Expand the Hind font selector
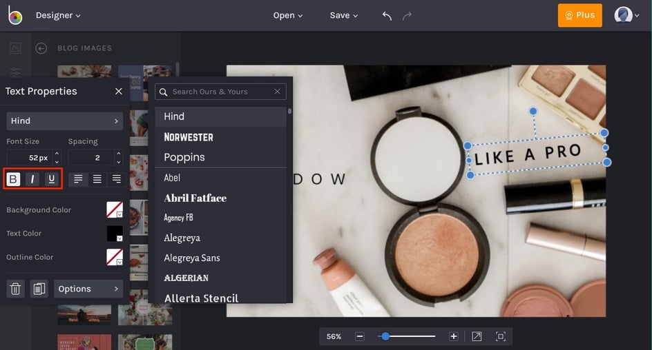This screenshot has height=350, width=652. coord(65,121)
